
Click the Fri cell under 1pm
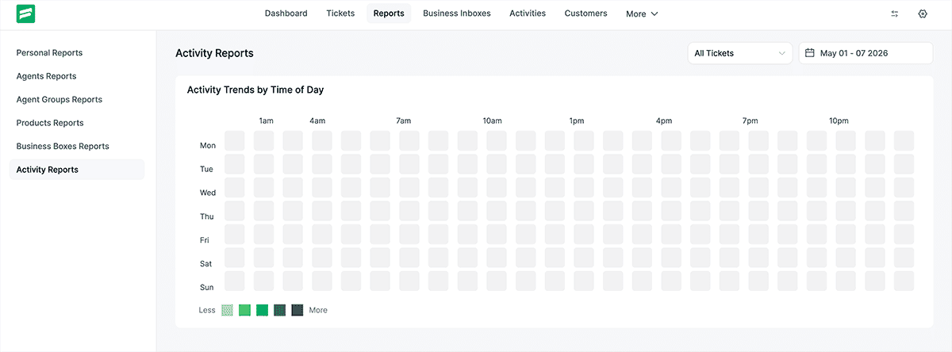[x=584, y=235]
